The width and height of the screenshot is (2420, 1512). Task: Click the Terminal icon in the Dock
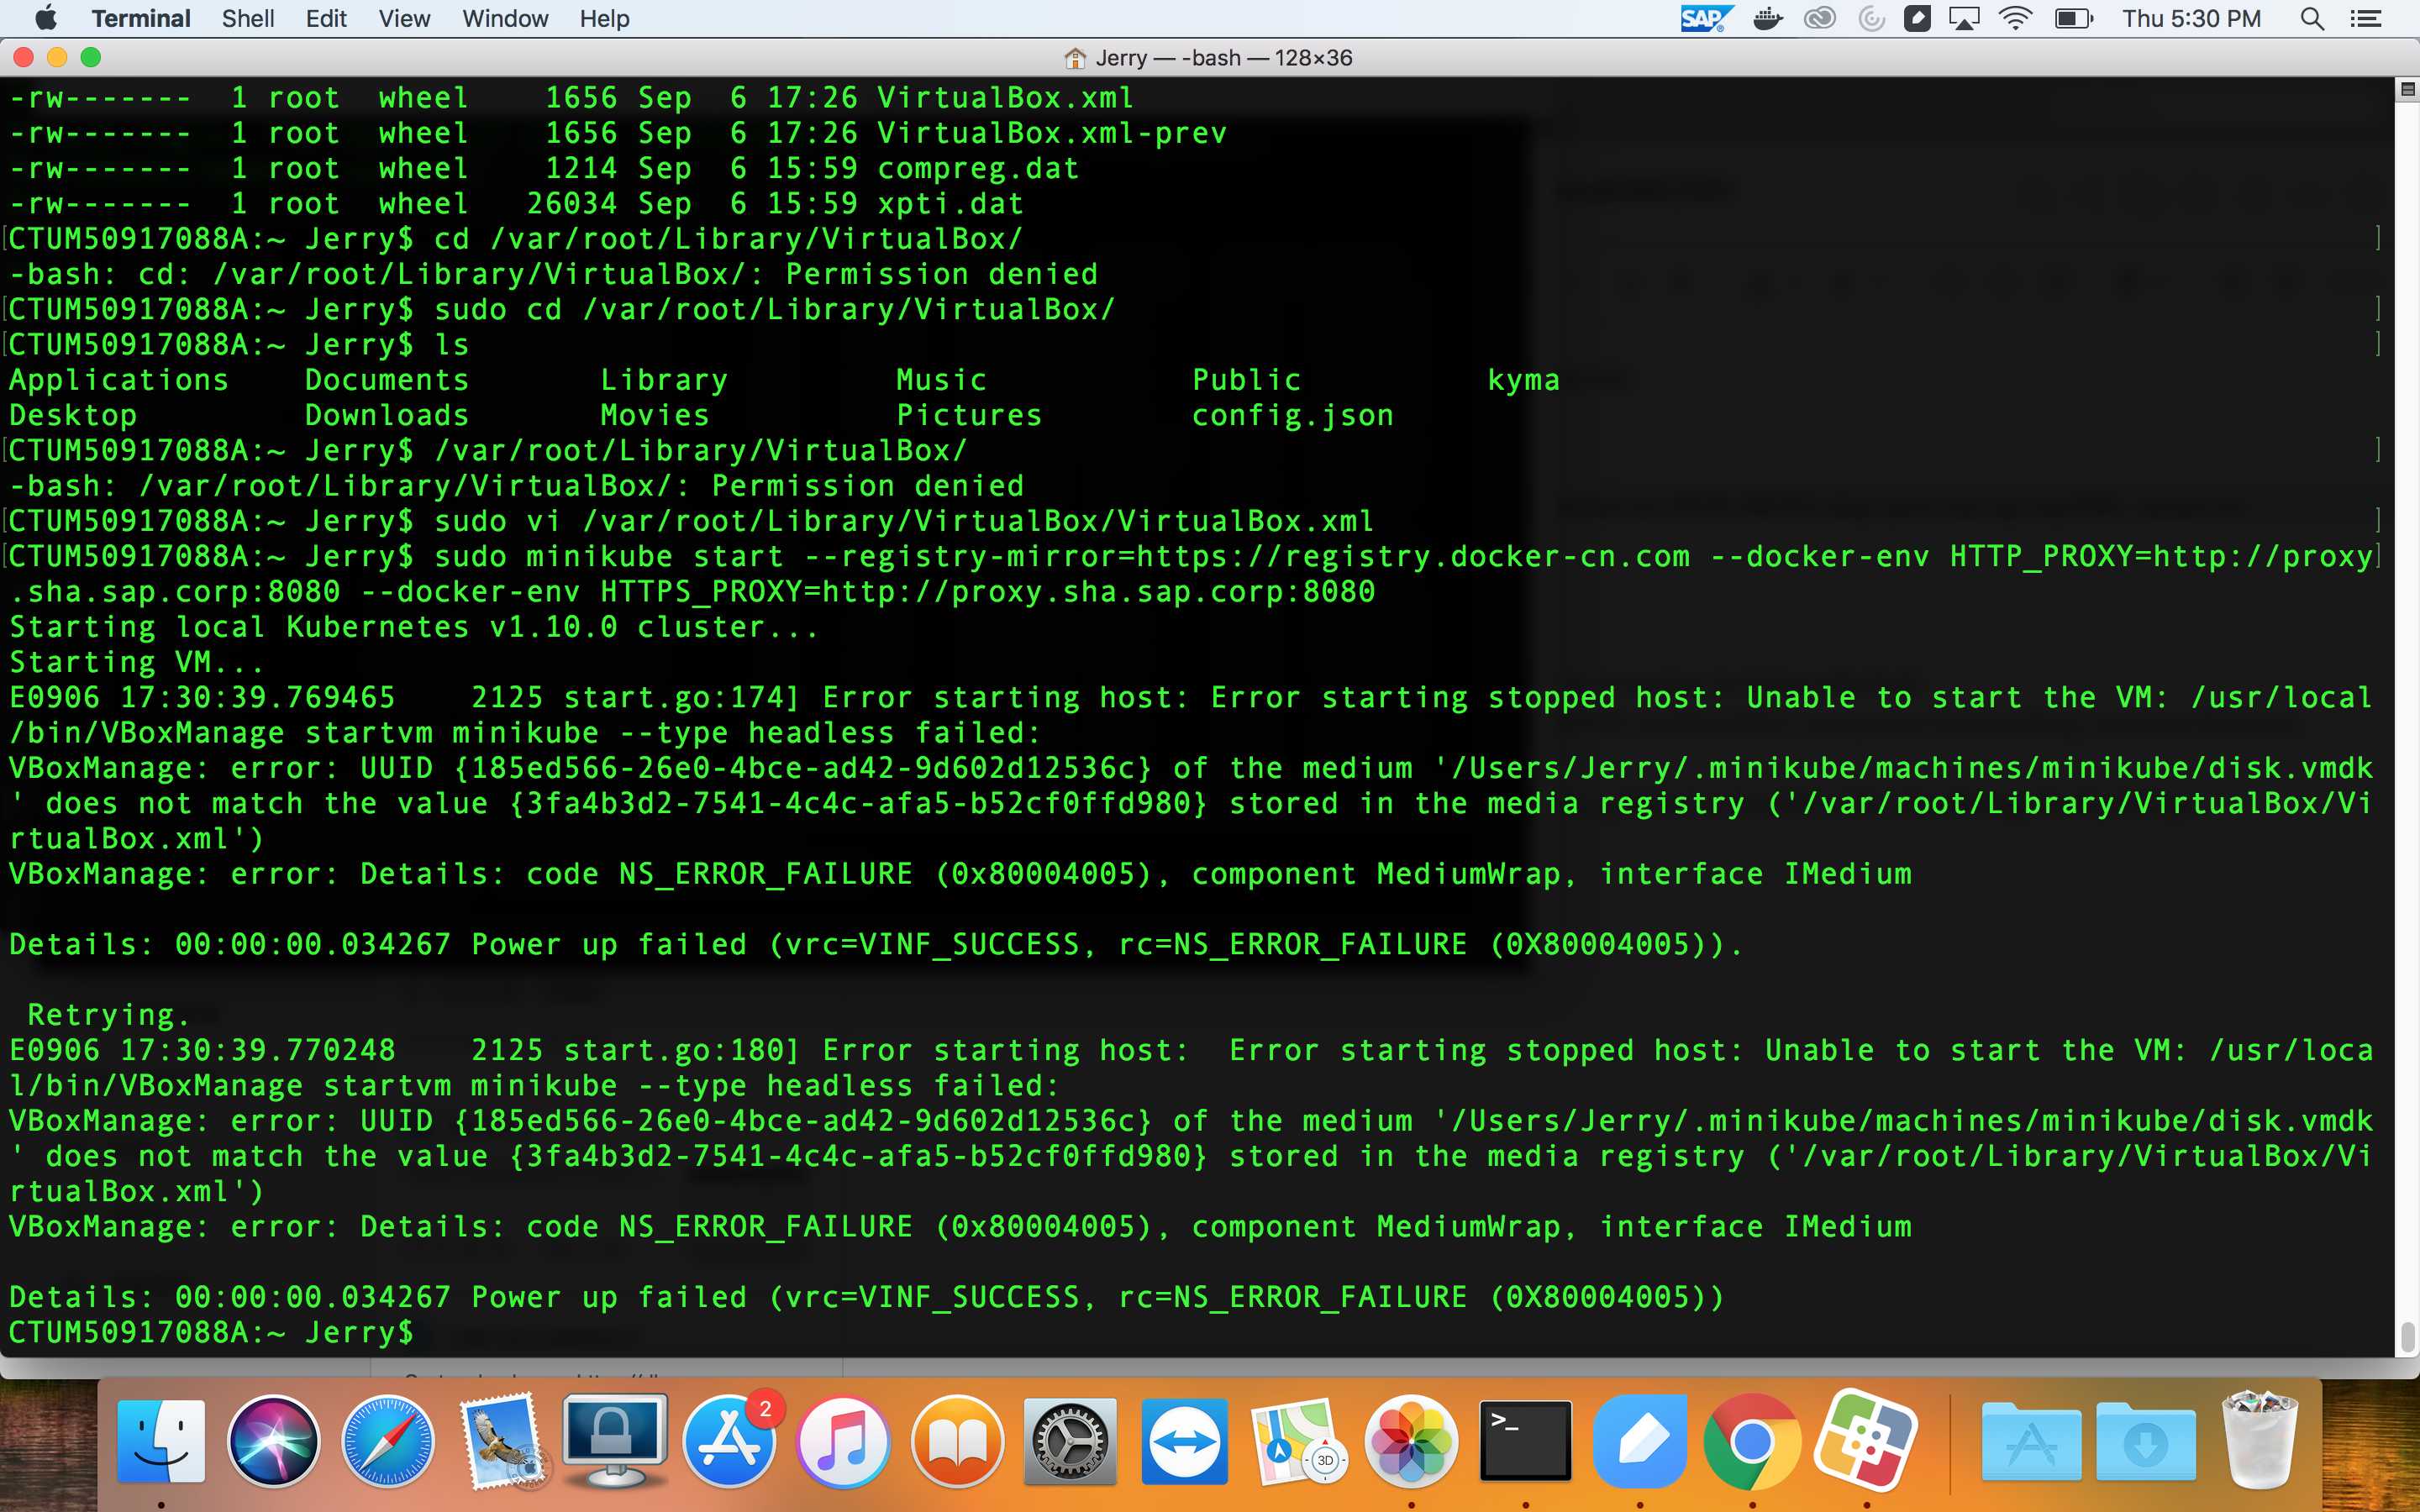tap(1525, 1441)
